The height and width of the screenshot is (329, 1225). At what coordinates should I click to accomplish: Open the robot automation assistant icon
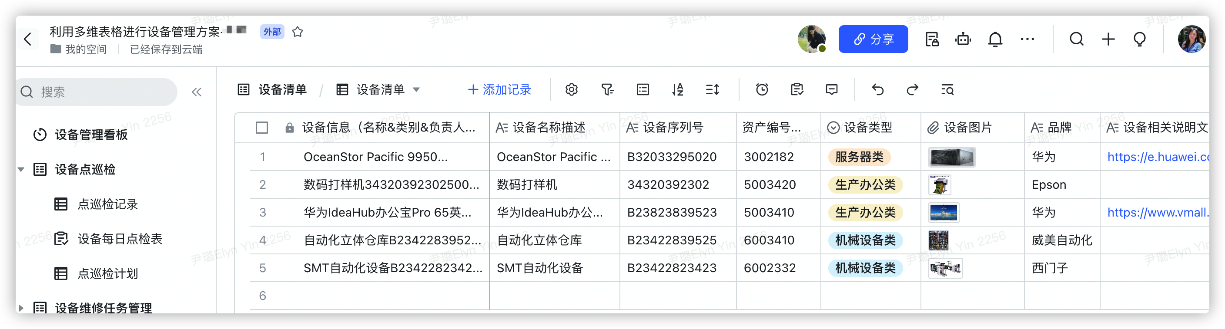click(963, 39)
